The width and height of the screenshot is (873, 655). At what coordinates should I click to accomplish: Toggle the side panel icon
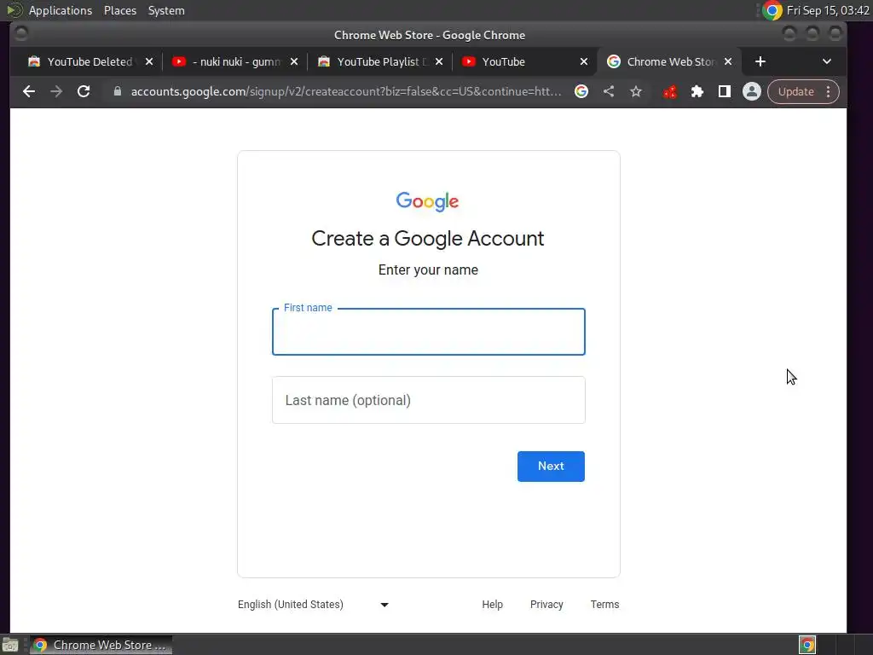(x=725, y=91)
